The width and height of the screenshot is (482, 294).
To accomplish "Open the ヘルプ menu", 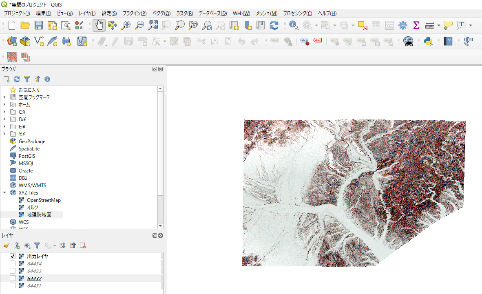I will [x=327, y=13].
